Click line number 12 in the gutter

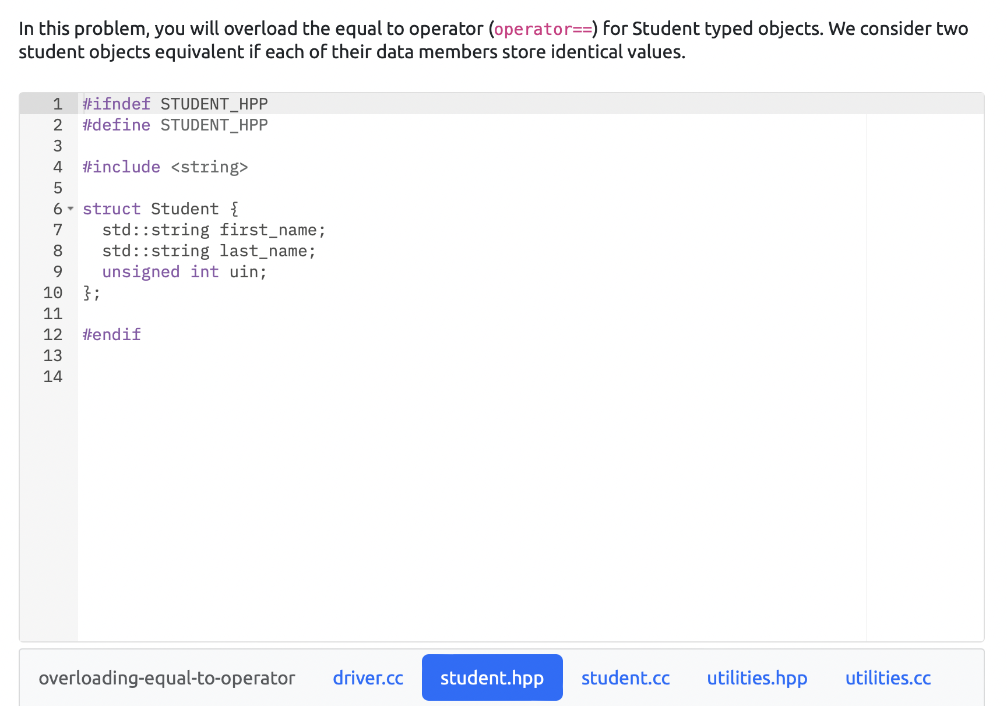(52, 334)
